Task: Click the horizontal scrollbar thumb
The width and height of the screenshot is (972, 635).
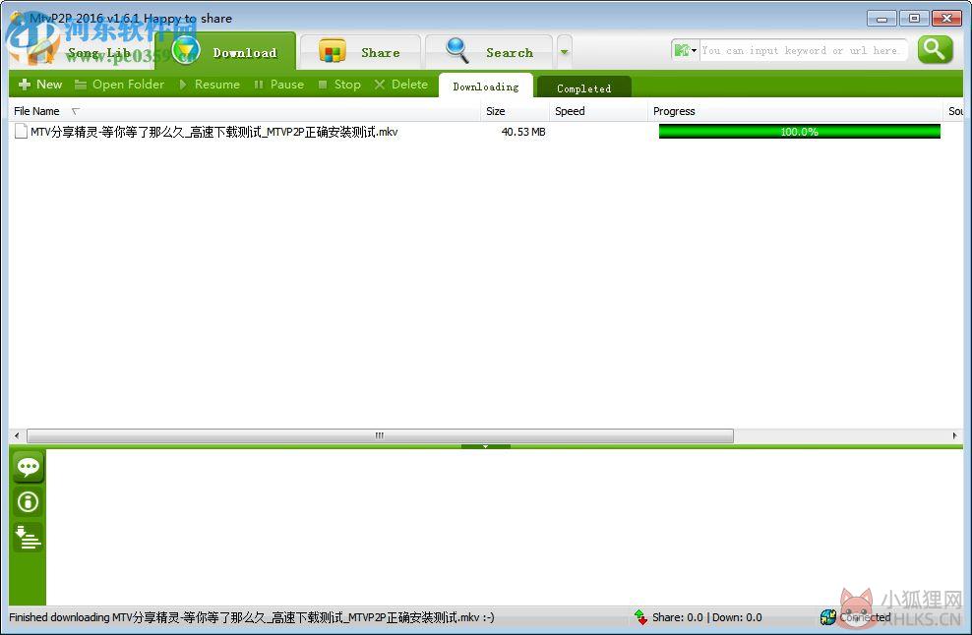Action: (380, 435)
